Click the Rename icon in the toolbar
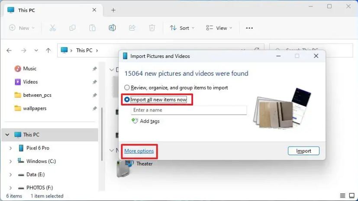This screenshot has height=201, width=358. tap(112, 28)
